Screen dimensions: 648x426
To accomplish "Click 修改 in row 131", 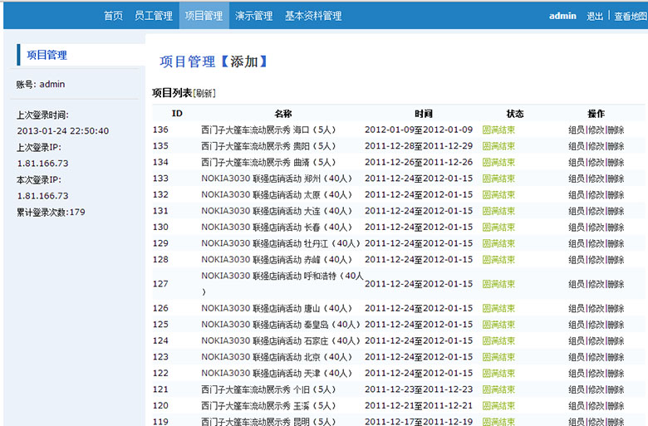I will pos(596,211).
